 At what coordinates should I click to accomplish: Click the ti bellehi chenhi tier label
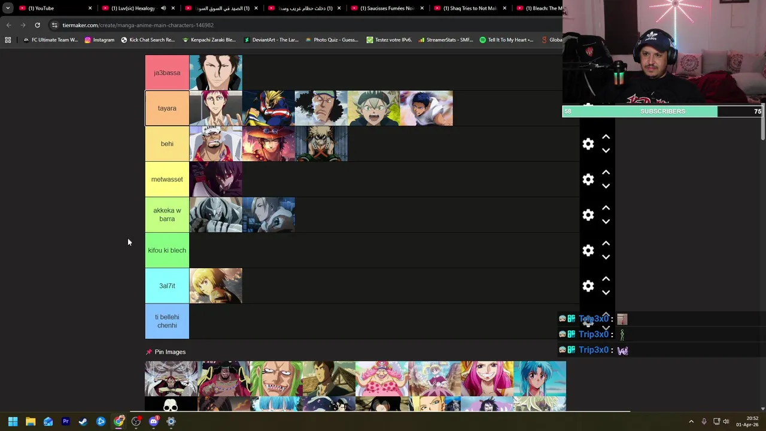pyautogui.click(x=167, y=321)
